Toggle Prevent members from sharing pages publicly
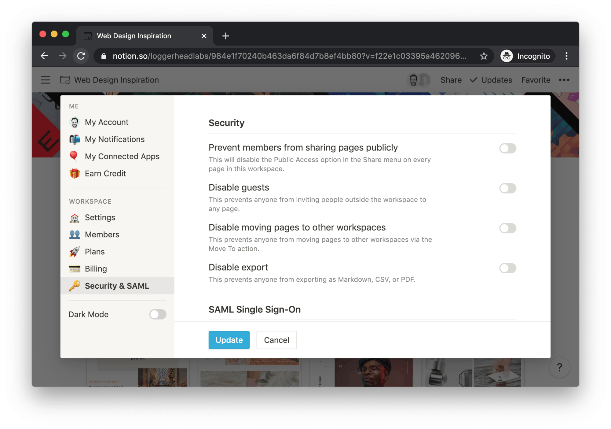The image size is (611, 429). [507, 148]
